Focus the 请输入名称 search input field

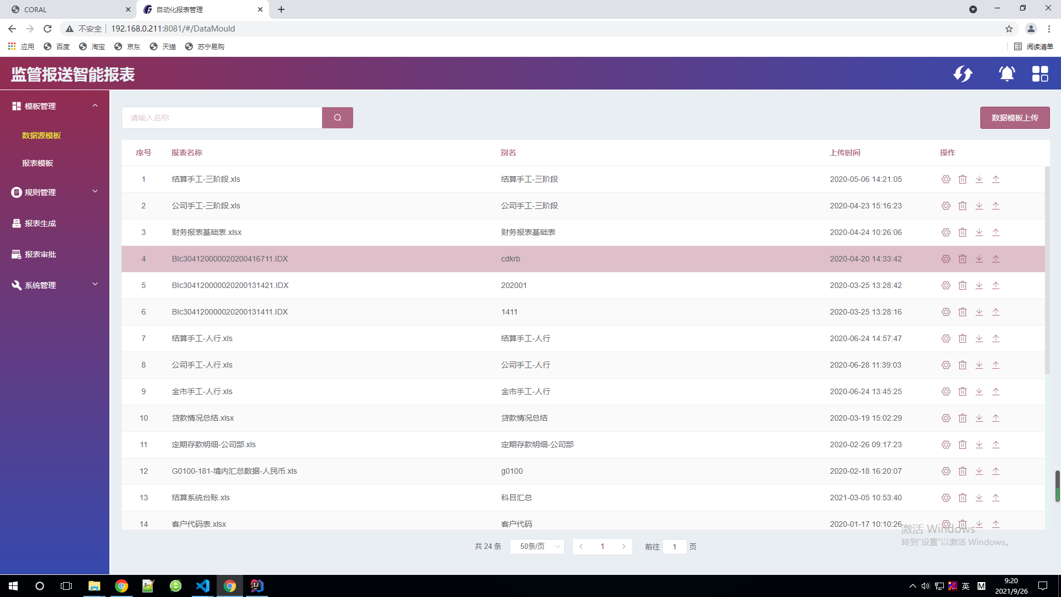tap(221, 118)
